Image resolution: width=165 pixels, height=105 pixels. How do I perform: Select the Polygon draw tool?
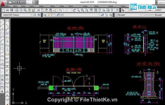click(x=2, y=33)
